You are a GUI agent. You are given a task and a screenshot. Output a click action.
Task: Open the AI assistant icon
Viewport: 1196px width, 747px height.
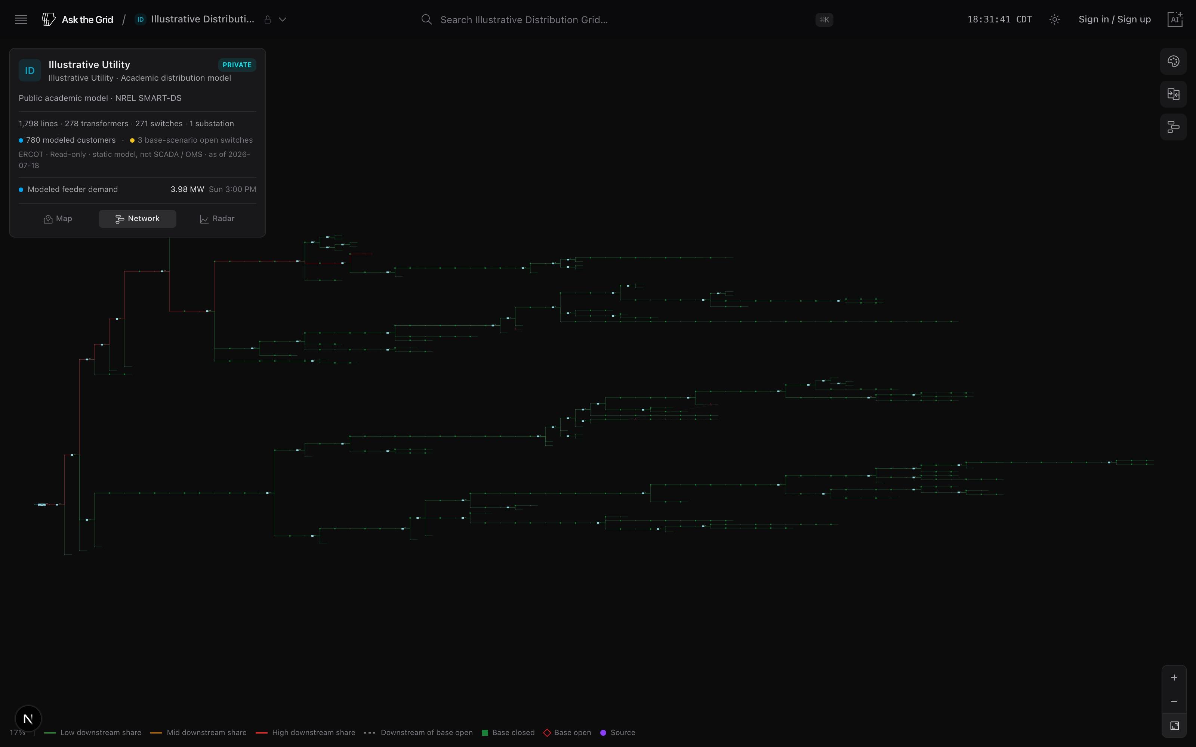1175,19
